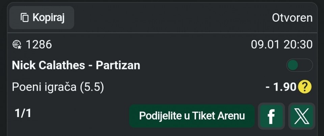The width and height of the screenshot is (324, 136).
Task: Open the Nick Calathes player name
Action: [48, 65]
